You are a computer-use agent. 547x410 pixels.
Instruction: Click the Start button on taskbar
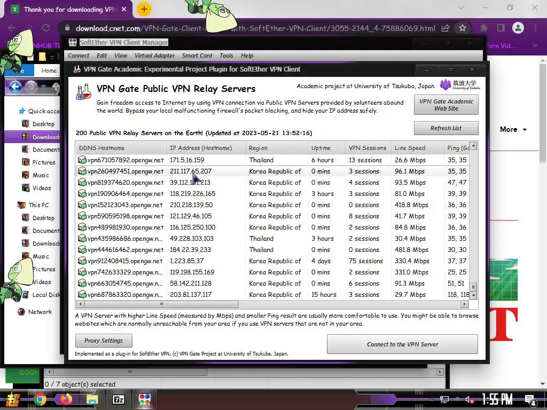click(13, 400)
